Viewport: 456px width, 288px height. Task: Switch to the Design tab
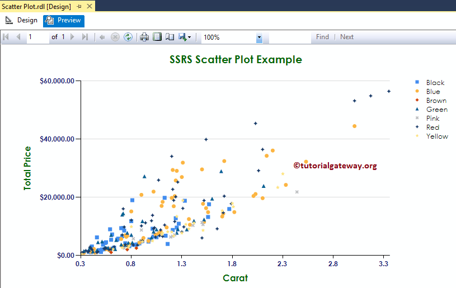[21, 20]
